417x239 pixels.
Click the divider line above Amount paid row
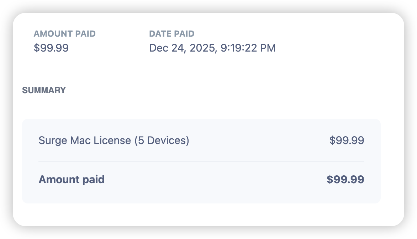coord(201,162)
